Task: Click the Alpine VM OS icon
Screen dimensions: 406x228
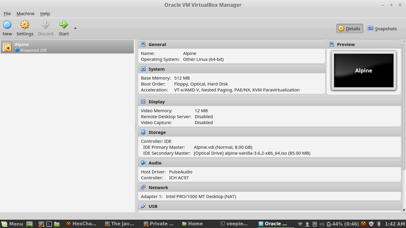Action: pos(7,47)
